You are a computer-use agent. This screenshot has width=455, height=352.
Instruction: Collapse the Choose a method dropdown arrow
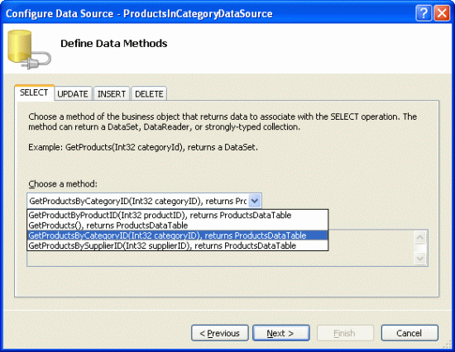[255, 201]
